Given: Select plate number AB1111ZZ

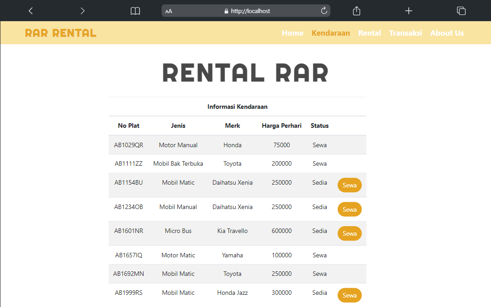Looking at the screenshot, I should [x=129, y=163].
